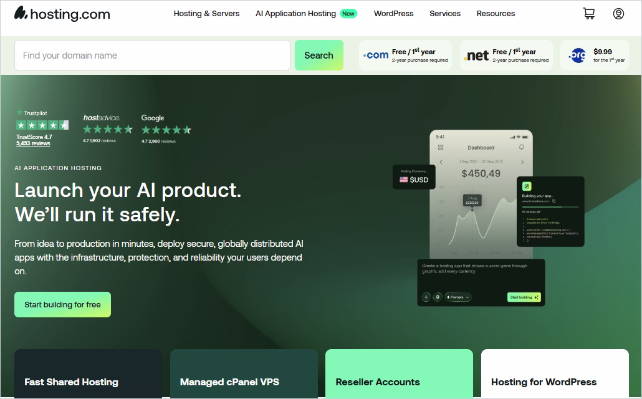Click the grid icon in Dashboard mockup

(441, 147)
